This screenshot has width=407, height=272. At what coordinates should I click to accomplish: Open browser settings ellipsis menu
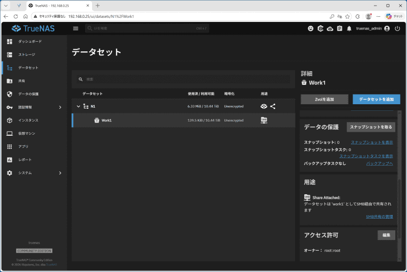click(378, 16)
